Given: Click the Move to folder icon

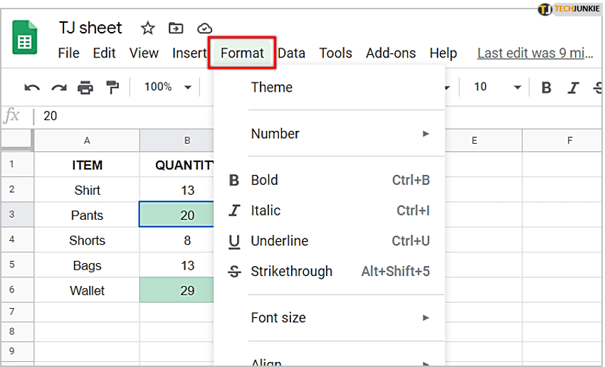Looking at the screenshot, I should [x=176, y=28].
